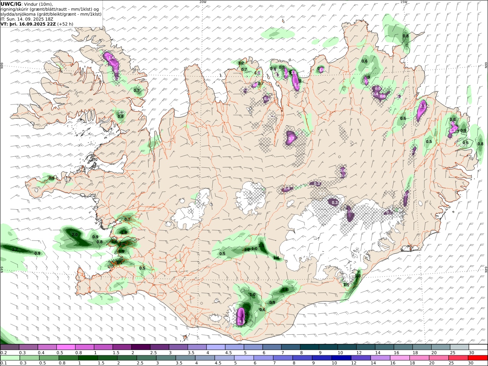Screen dimensions: 488x366
Task: Click the 18–20 swatch in the rain legend
Action: [x=419, y=358]
